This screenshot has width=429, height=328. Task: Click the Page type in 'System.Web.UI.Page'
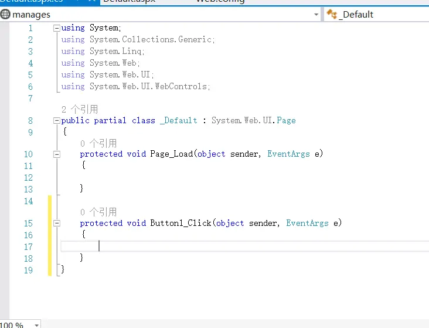pos(286,120)
